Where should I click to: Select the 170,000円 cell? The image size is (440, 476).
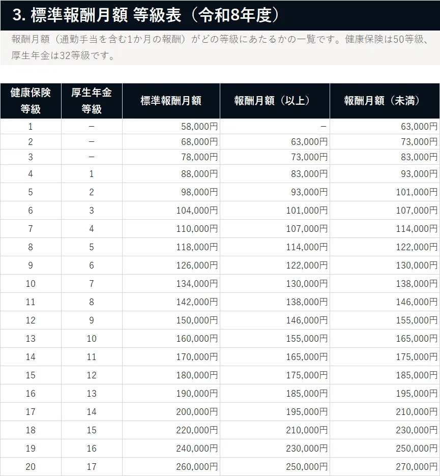pyautogui.click(x=171, y=356)
